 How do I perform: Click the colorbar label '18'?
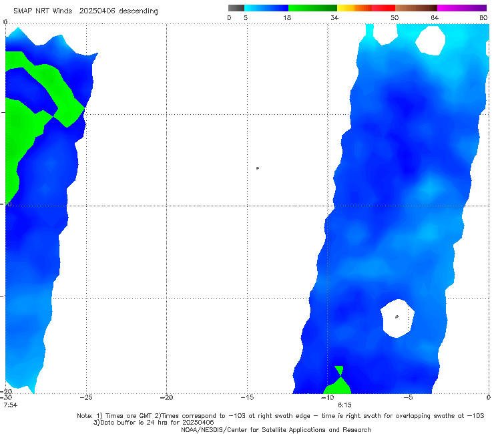click(287, 17)
